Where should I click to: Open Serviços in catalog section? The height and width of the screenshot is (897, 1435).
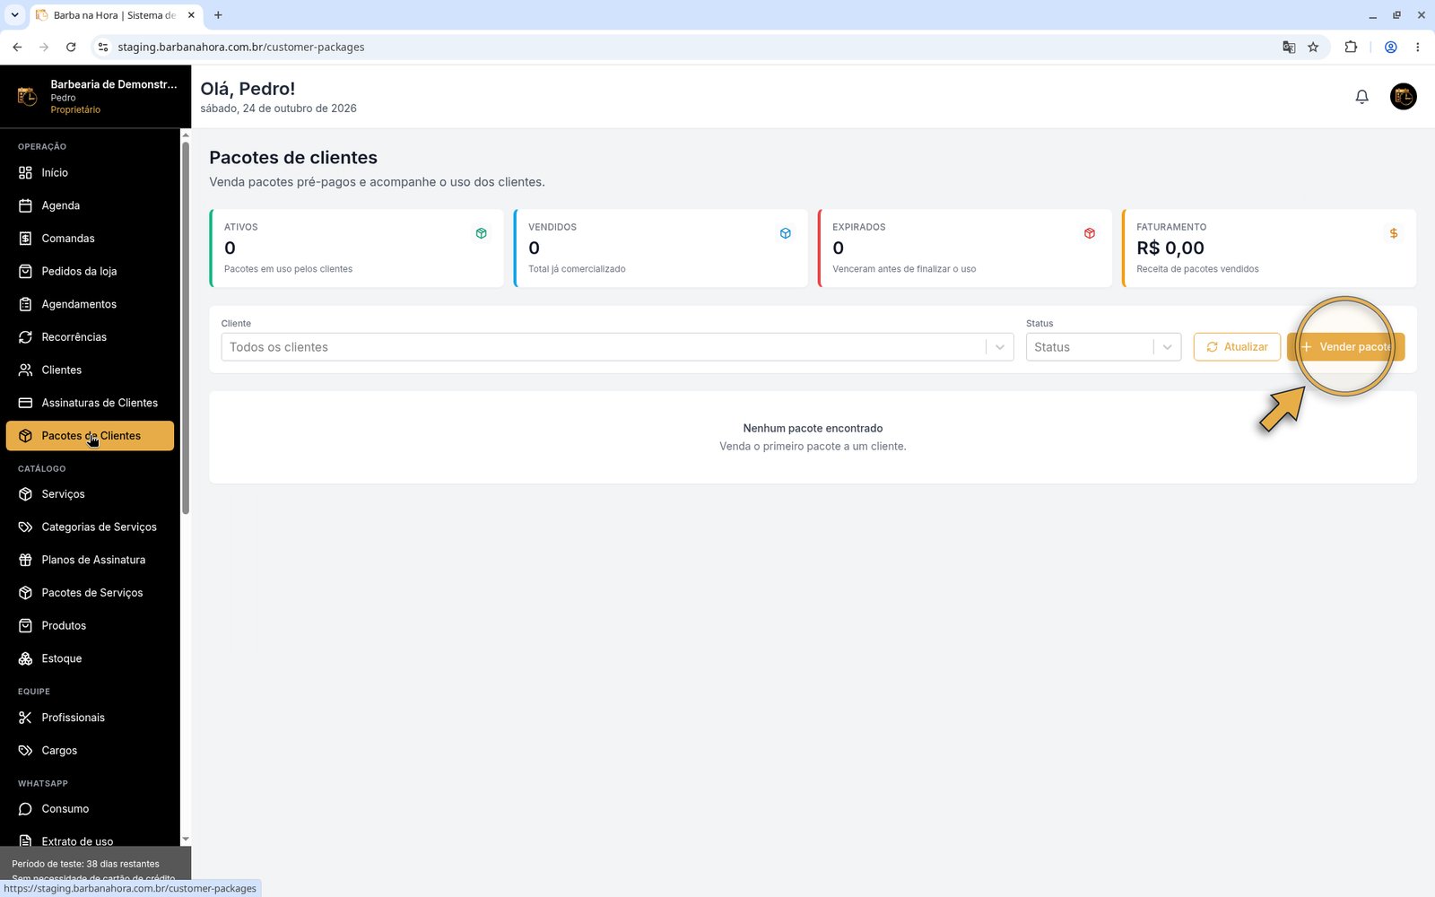pos(90,494)
